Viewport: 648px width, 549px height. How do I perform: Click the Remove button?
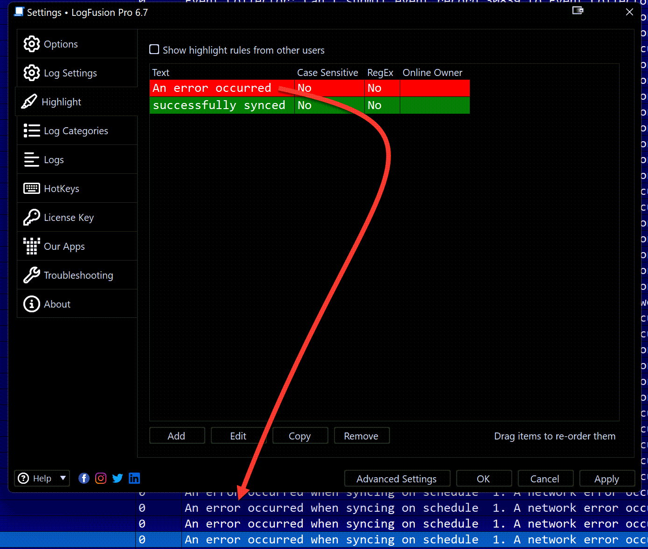pyautogui.click(x=361, y=436)
